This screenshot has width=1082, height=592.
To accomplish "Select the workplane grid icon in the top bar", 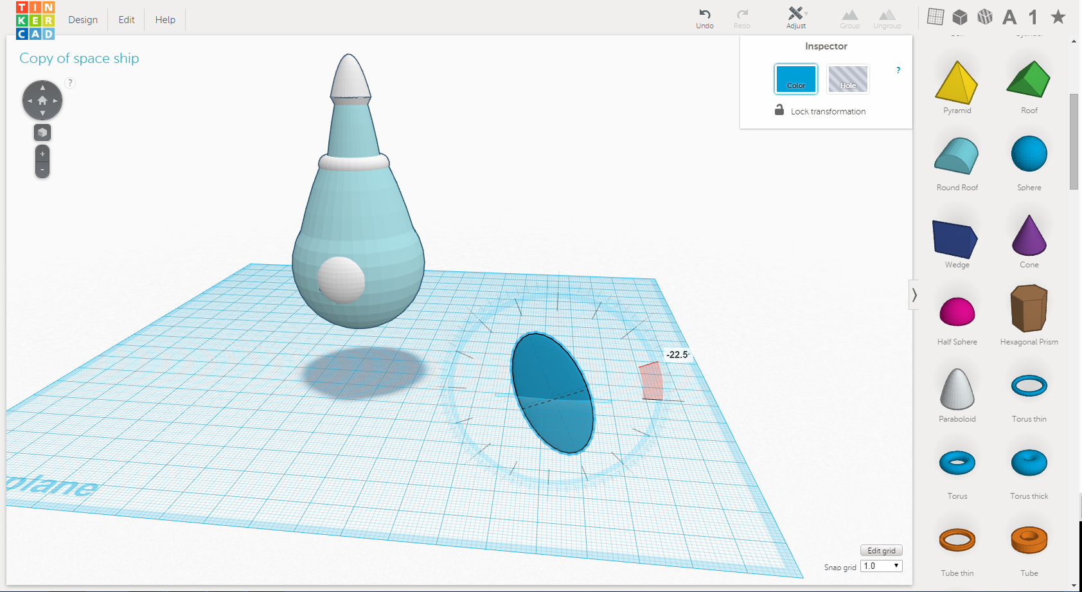I will click(936, 17).
